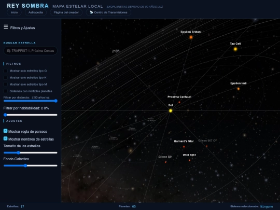Focus the 'Buscar estrella' search field
The height and width of the screenshot is (210, 280).
tap(31, 51)
